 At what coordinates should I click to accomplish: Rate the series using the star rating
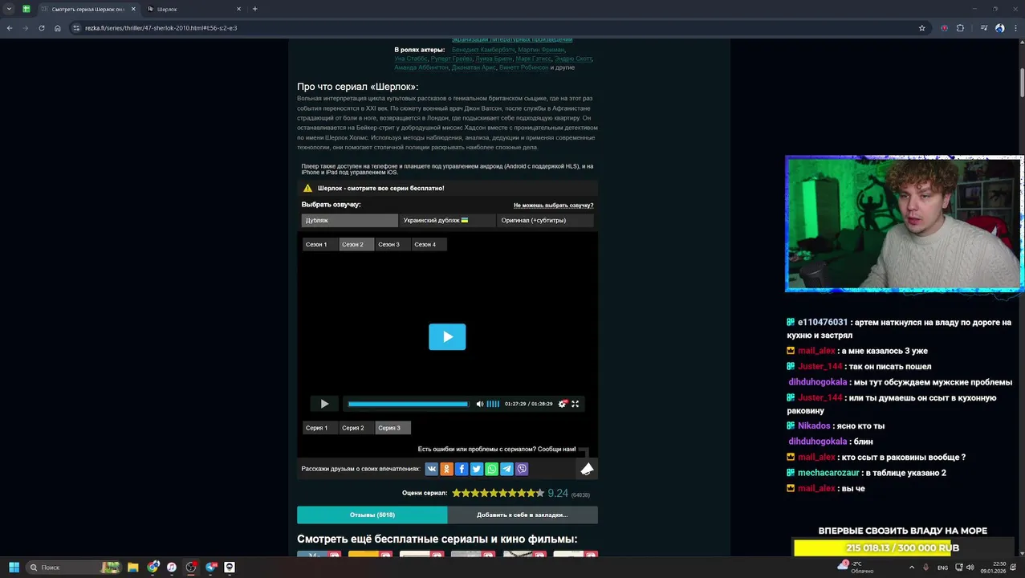[498, 494]
